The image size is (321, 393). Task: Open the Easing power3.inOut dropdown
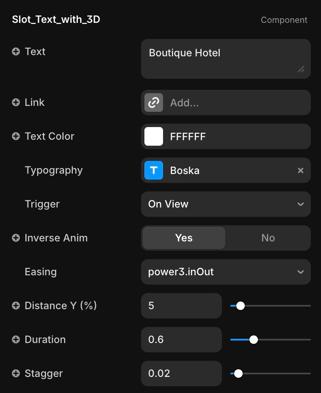pyautogui.click(x=226, y=272)
